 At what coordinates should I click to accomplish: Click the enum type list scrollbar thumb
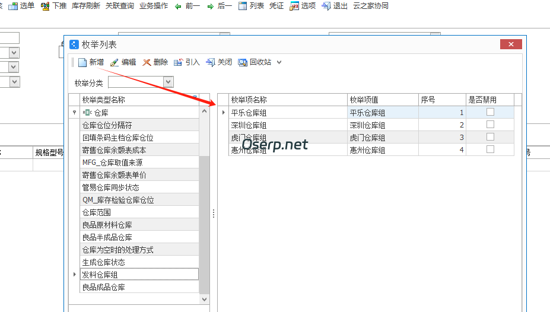coord(204,224)
